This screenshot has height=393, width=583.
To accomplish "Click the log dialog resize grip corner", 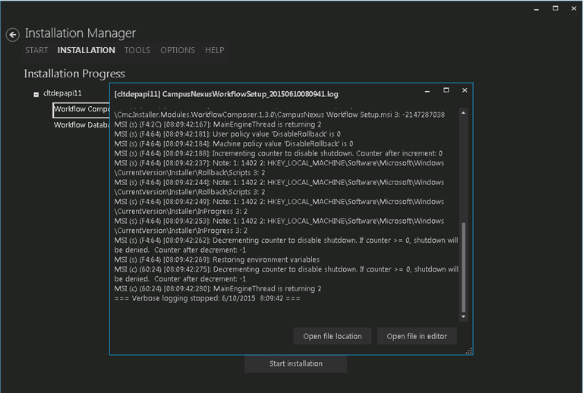I will tap(469, 351).
